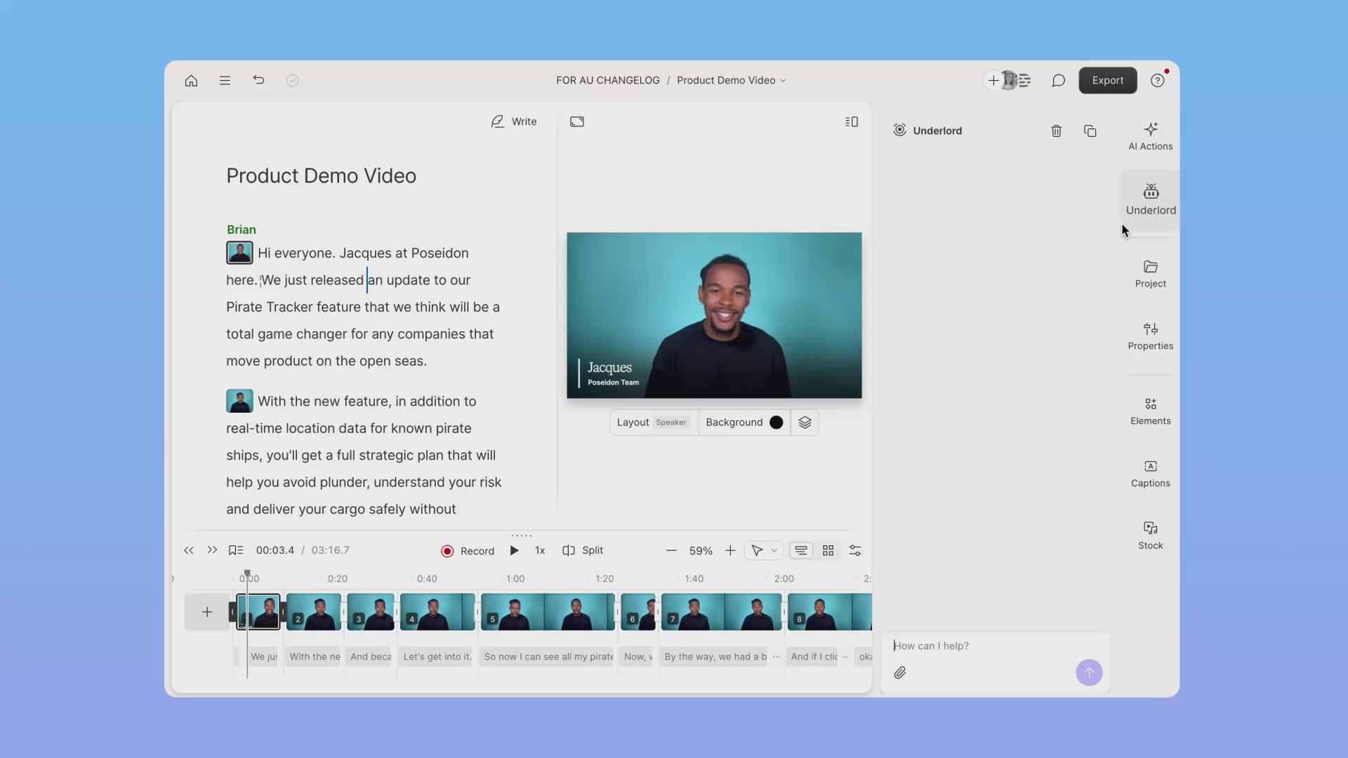
Task: Open the pointer tool dropdown arrow
Action: coord(774,551)
